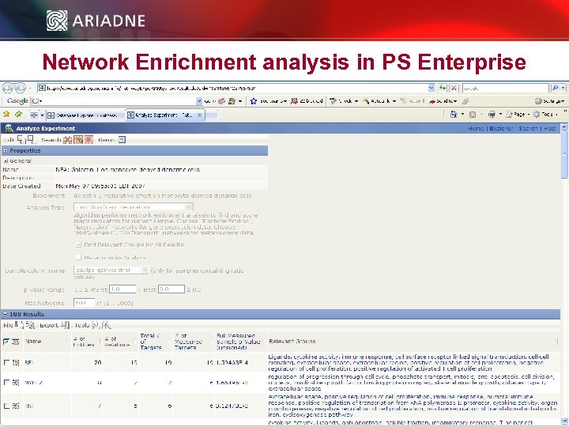569x427 pixels.
Task: Close the Analyze Experiment tab
Action: (199, 115)
